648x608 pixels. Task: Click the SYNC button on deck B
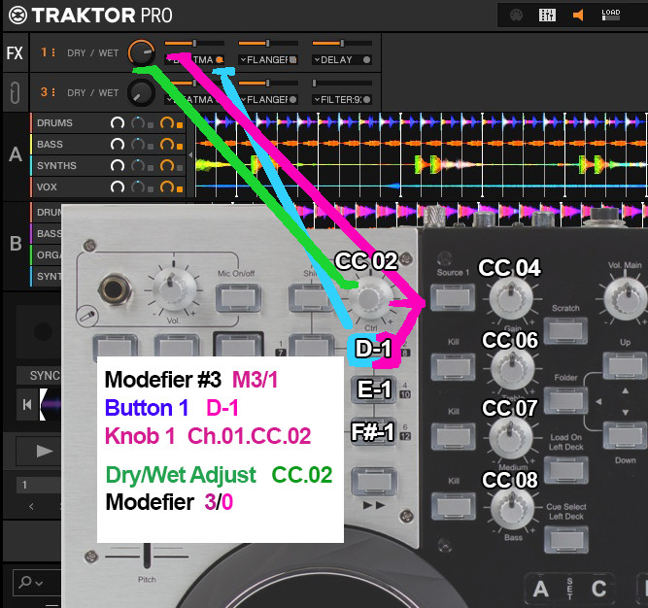pos(39,376)
